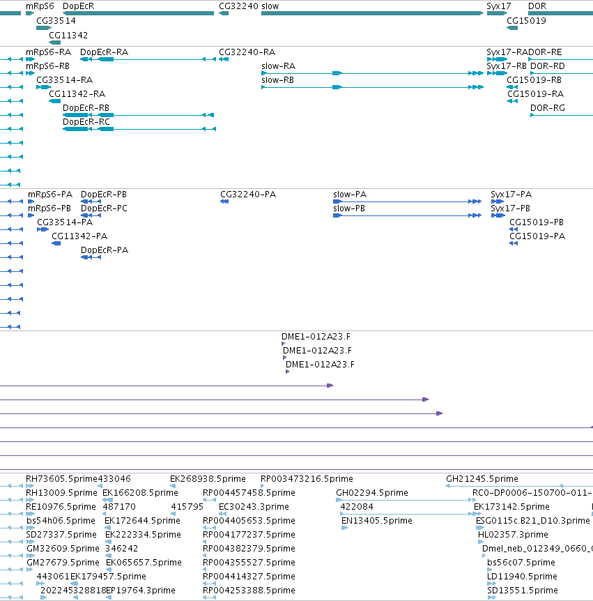Click the slow gene bar
The height and width of the screenshot is (601, 593).
[x=372, y=13]
